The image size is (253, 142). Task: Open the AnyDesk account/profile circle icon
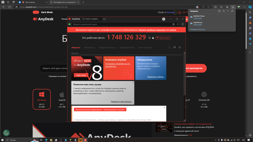click(x=164, y=19)
